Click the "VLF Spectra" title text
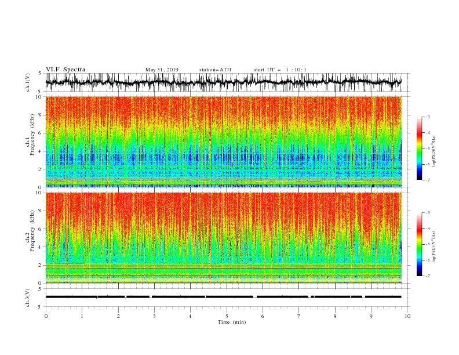The image size is (459, 355). tap(65, 70)
